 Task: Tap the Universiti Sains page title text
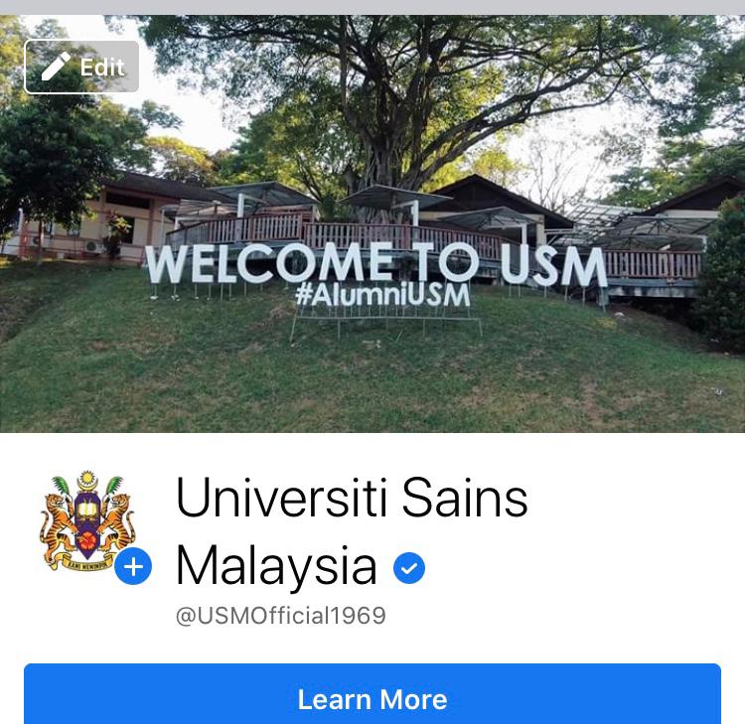pos(352,498)
